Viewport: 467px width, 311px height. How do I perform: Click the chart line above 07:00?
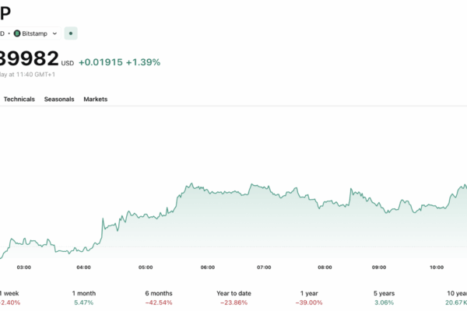pyautogui.click(x=265, y=187)
